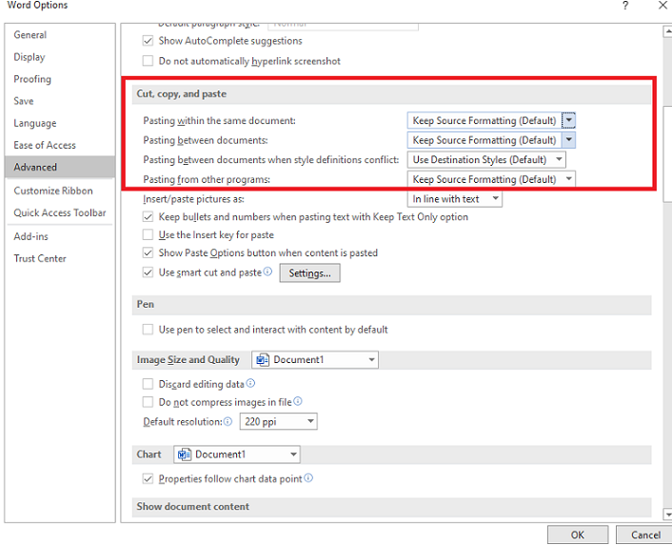
Task: Check Discard editing data option
Action: click(148, 384)
